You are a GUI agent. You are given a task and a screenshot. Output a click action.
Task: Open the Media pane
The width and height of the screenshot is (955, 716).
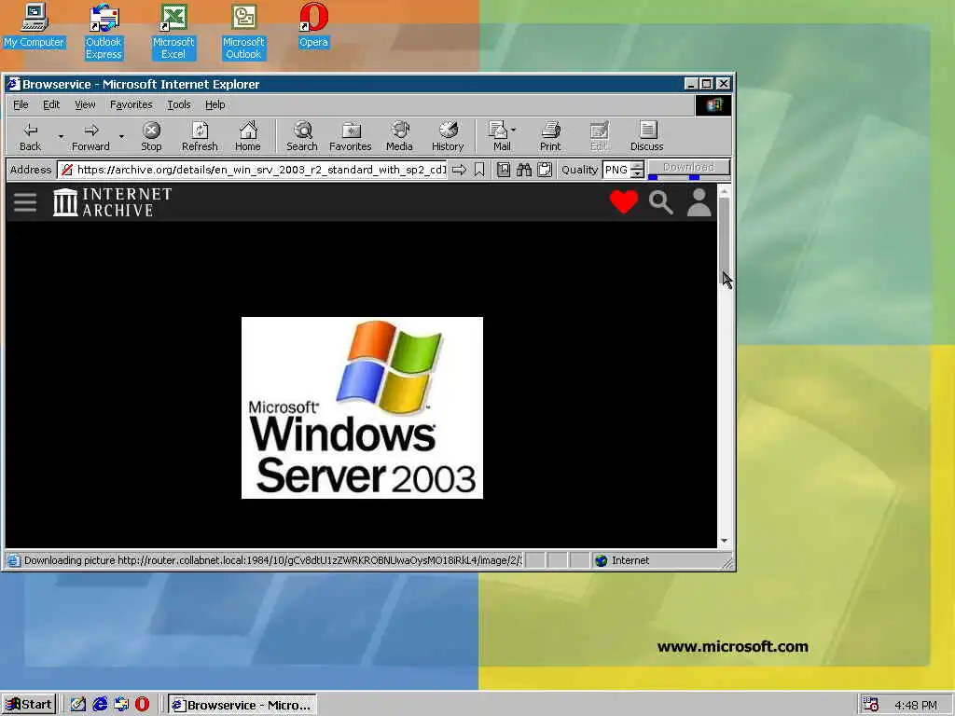[399, 136]
